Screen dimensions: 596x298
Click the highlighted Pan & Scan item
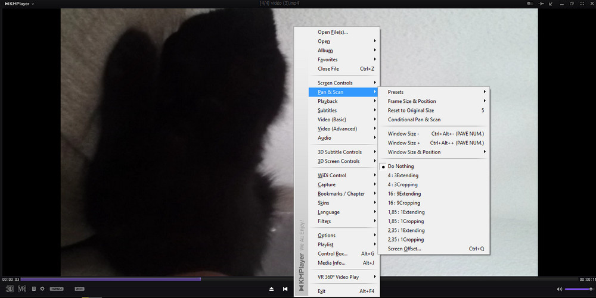(343, 92)
